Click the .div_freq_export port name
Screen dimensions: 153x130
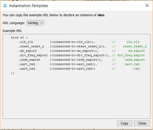33,55
